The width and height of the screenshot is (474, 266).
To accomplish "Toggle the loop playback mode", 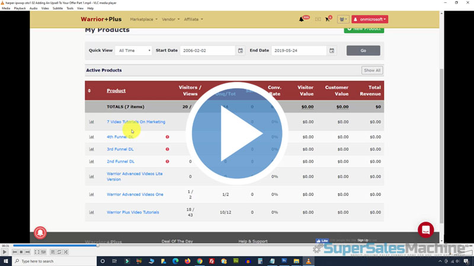I will (x=59, y=252).
